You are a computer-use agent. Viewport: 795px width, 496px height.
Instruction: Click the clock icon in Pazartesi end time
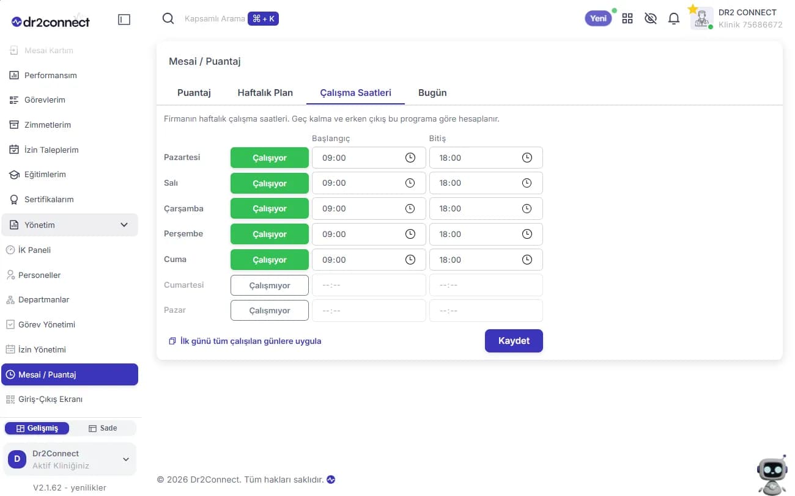[x=527, y=158]
